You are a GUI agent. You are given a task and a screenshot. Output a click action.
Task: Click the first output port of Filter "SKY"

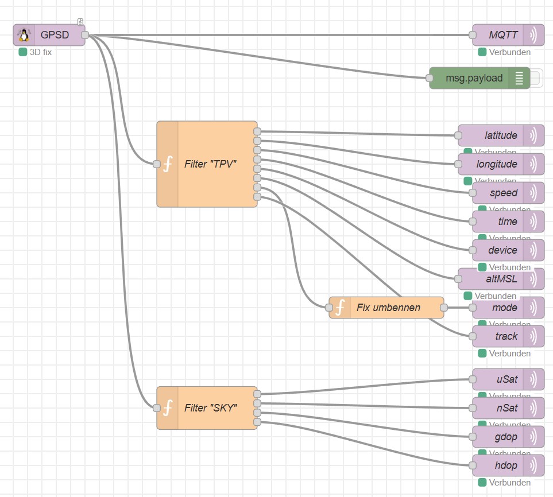click(257, 394)
